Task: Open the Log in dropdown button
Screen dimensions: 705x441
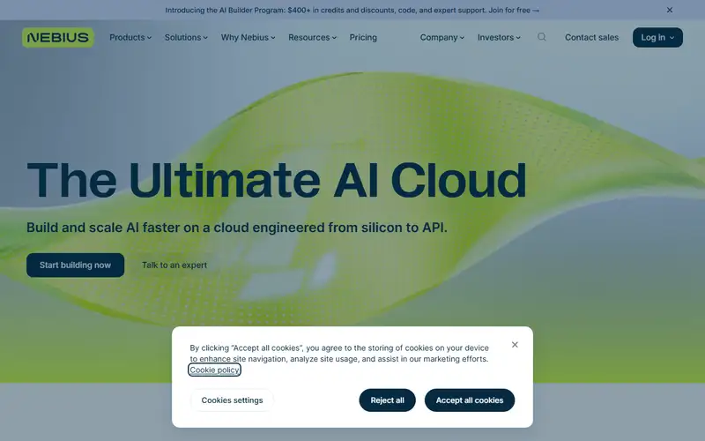Action: point(657,37)
